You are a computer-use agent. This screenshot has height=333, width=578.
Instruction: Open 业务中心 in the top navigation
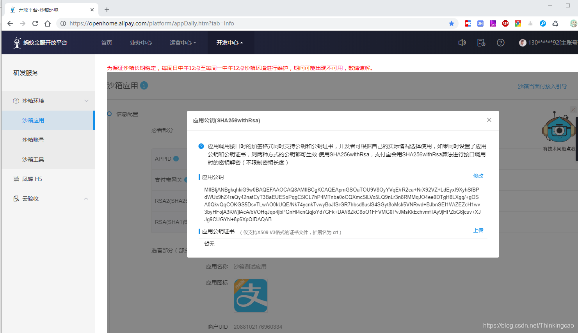click(141, 43)
